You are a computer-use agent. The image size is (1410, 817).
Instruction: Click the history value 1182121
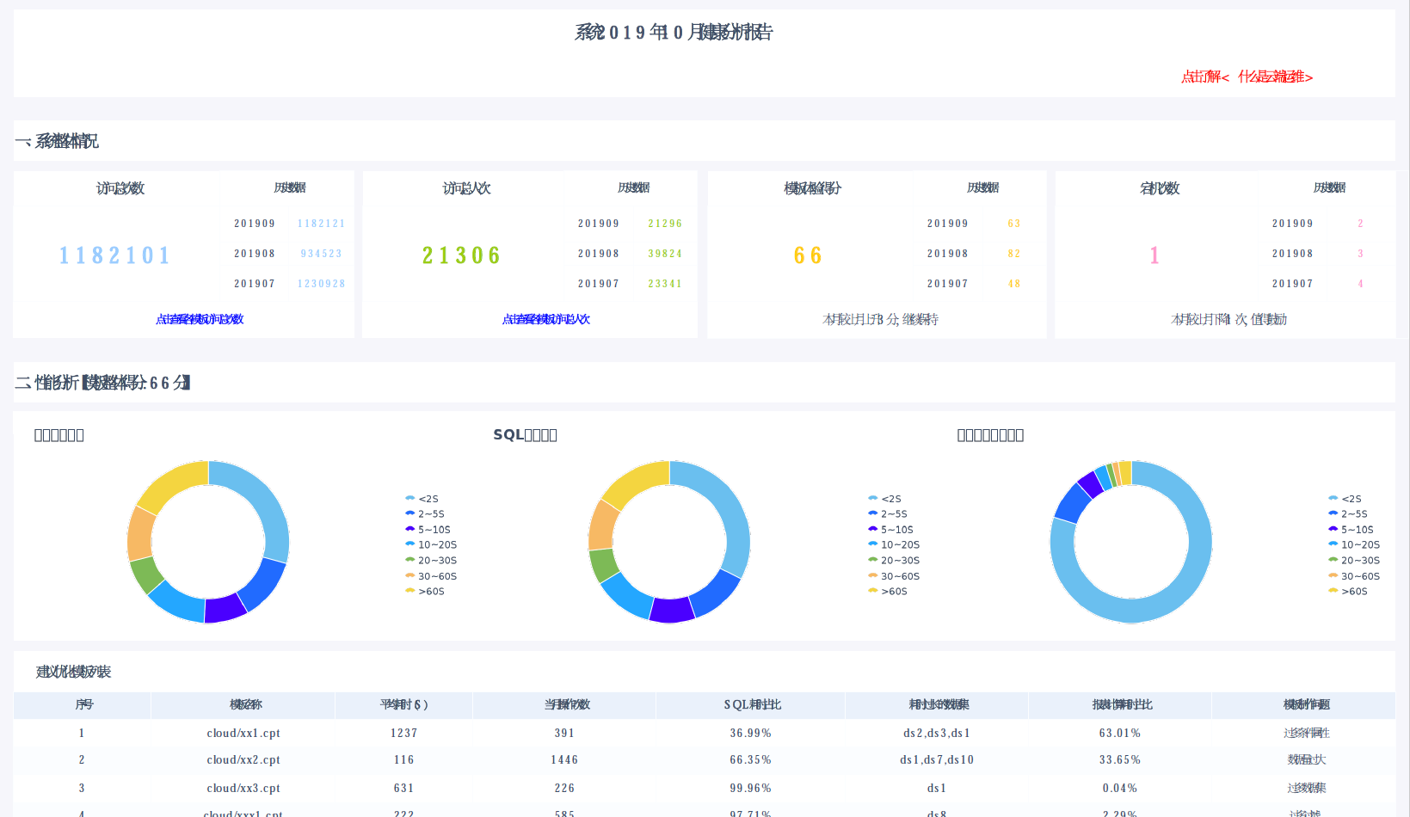click(321, 224)
